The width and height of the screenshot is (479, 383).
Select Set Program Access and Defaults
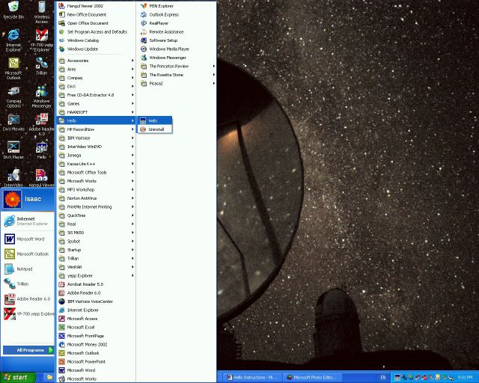click(x=96, y=31)
